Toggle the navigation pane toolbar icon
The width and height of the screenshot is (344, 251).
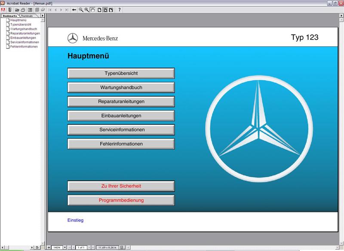pyautogui.click(x=30, y=10)
